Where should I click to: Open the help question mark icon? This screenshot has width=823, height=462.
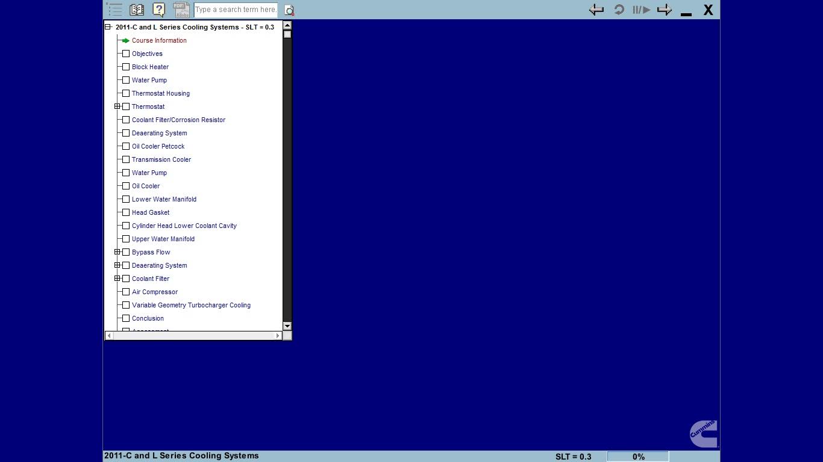[x=159, y=10]
